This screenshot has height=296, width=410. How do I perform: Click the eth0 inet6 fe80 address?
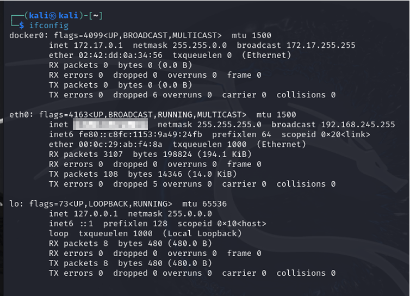click(140, 134)
